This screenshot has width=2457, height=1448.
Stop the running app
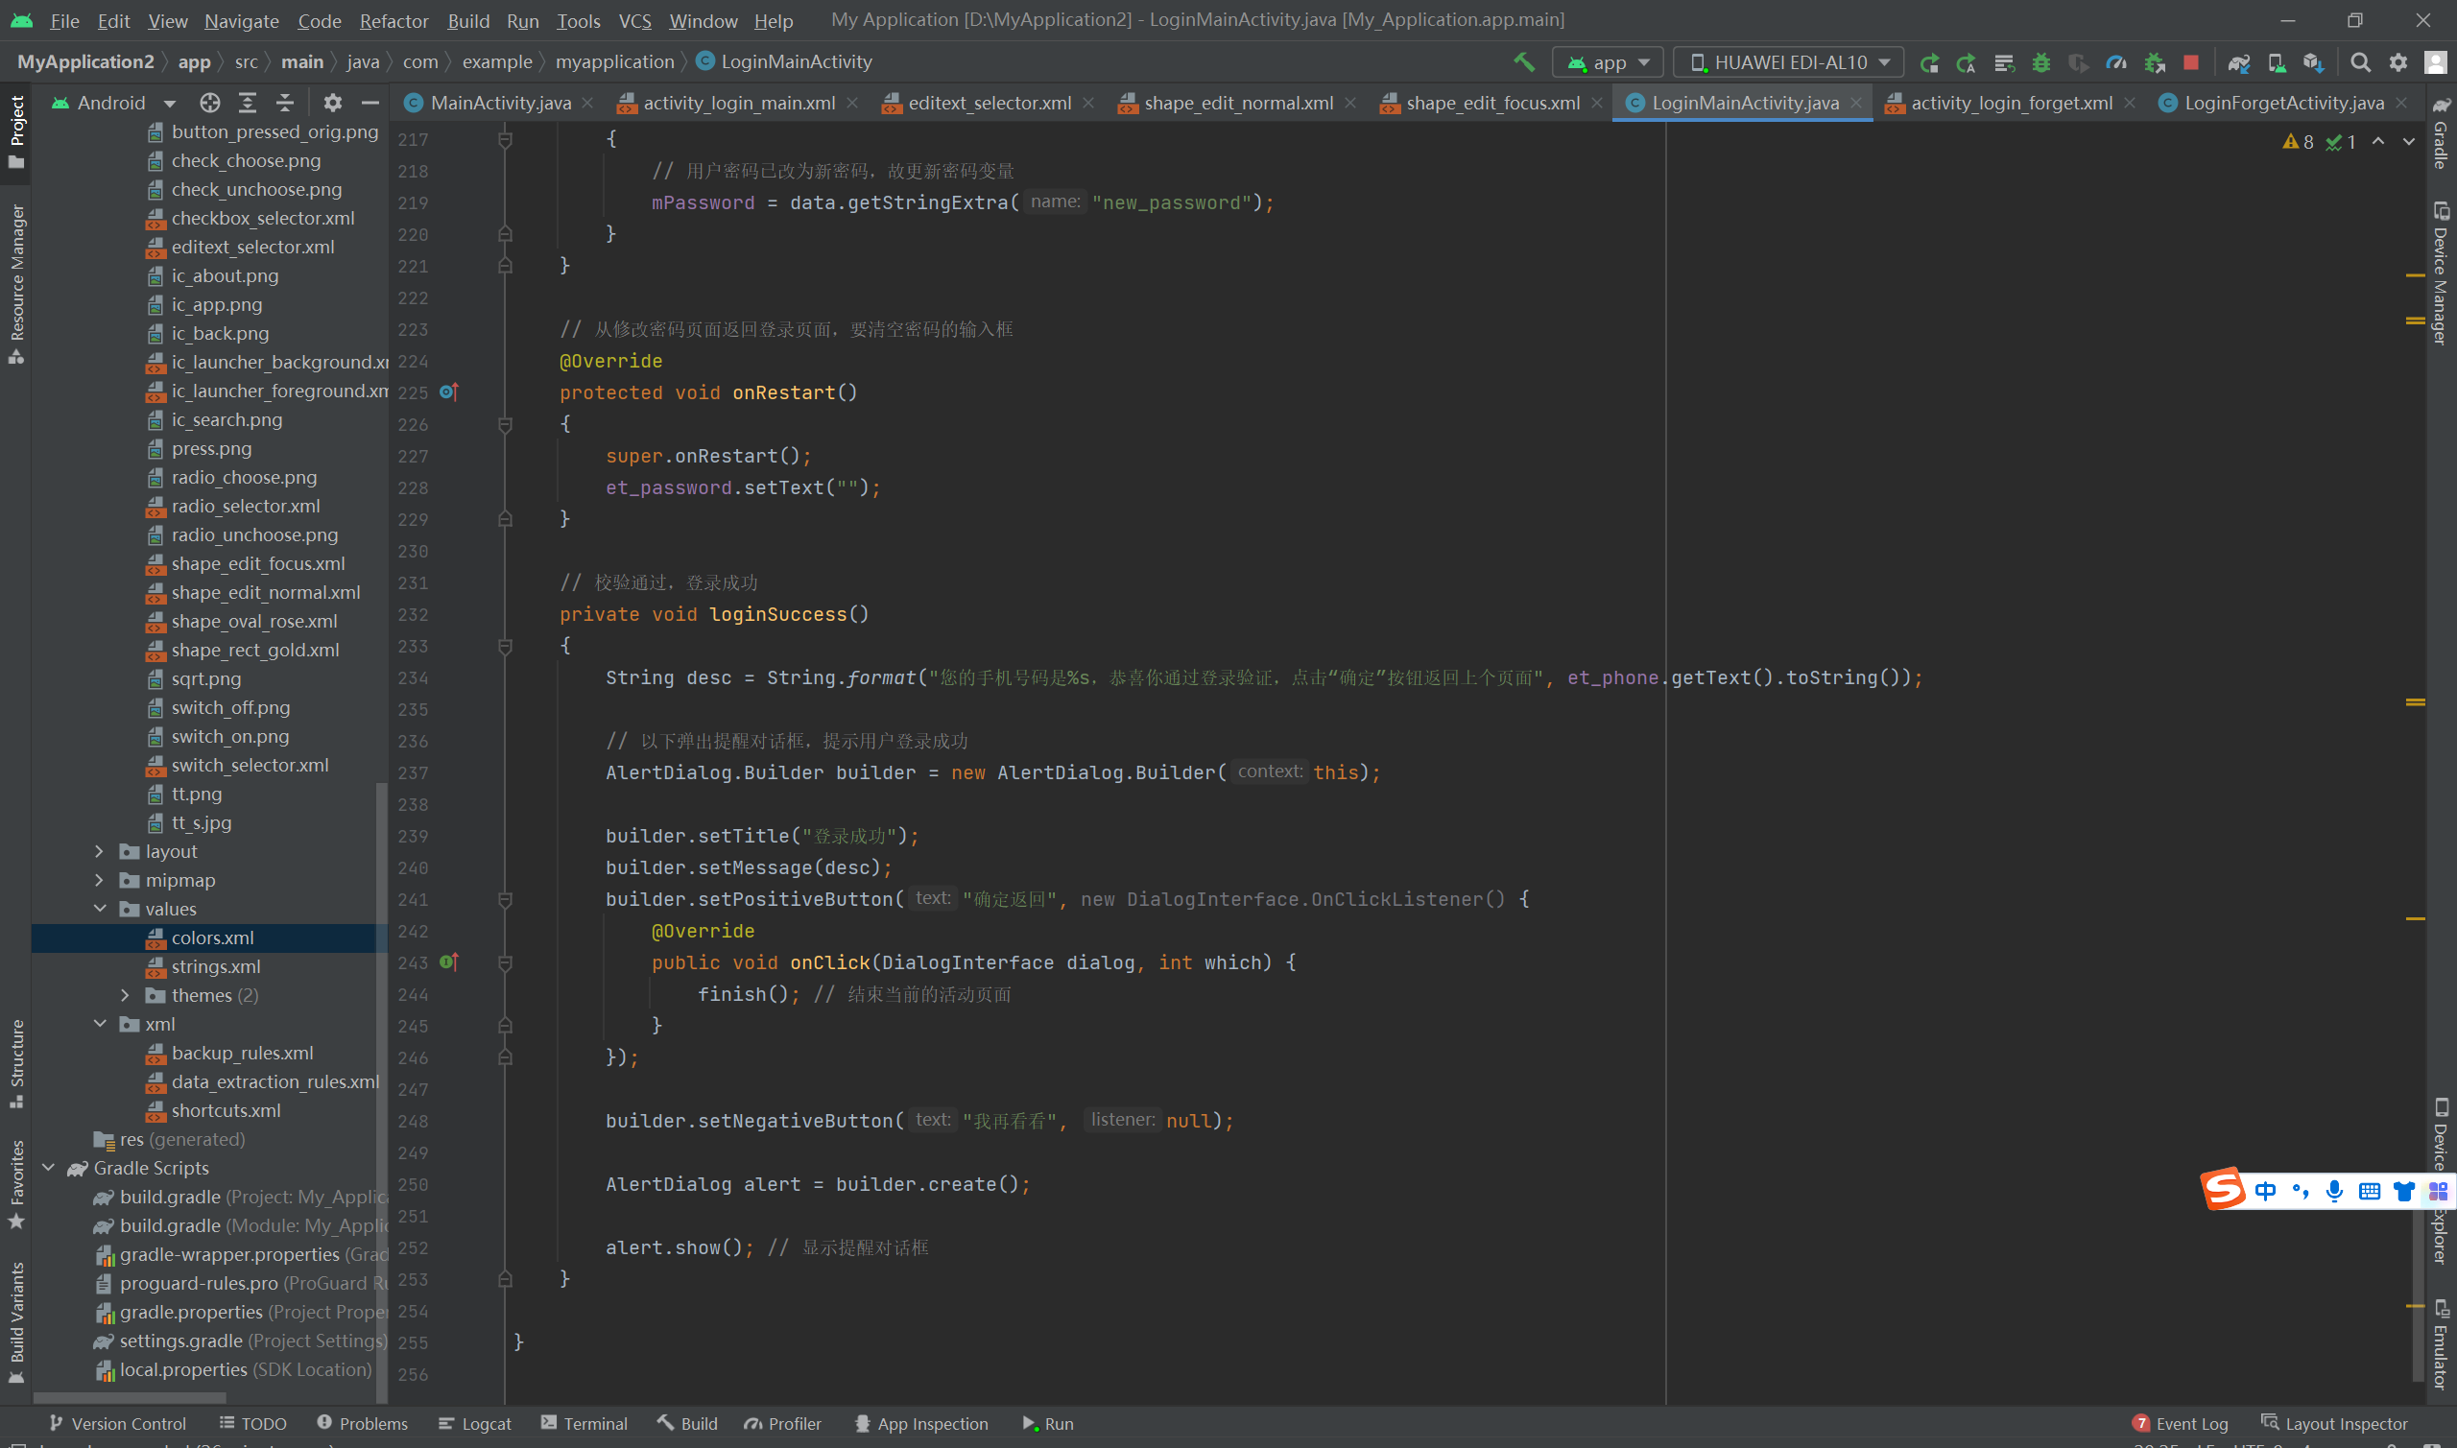2190,62
